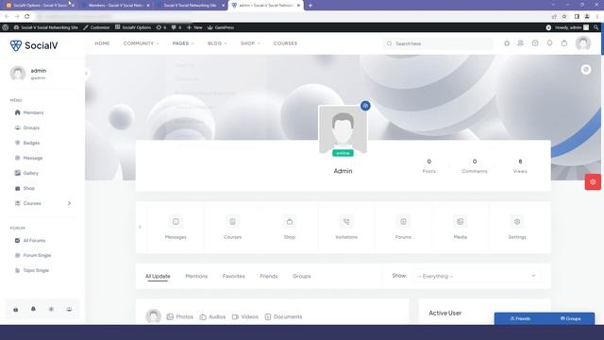The image size is (604, 340).
Task: Expand the Courses sidebar submenu chevron
Action: point(69,203)
